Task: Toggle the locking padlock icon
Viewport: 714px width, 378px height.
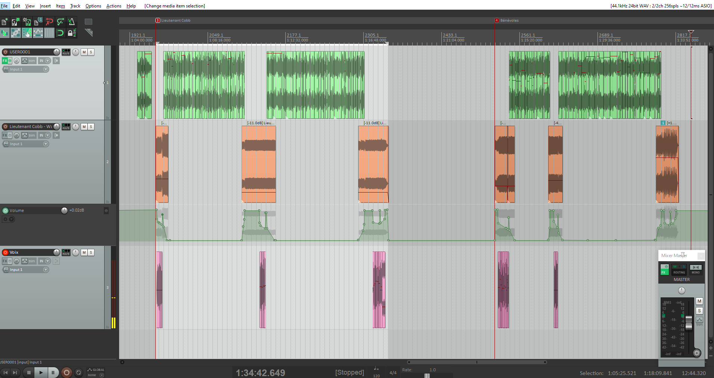Action: pyautogui.click(x=71, y=33)
